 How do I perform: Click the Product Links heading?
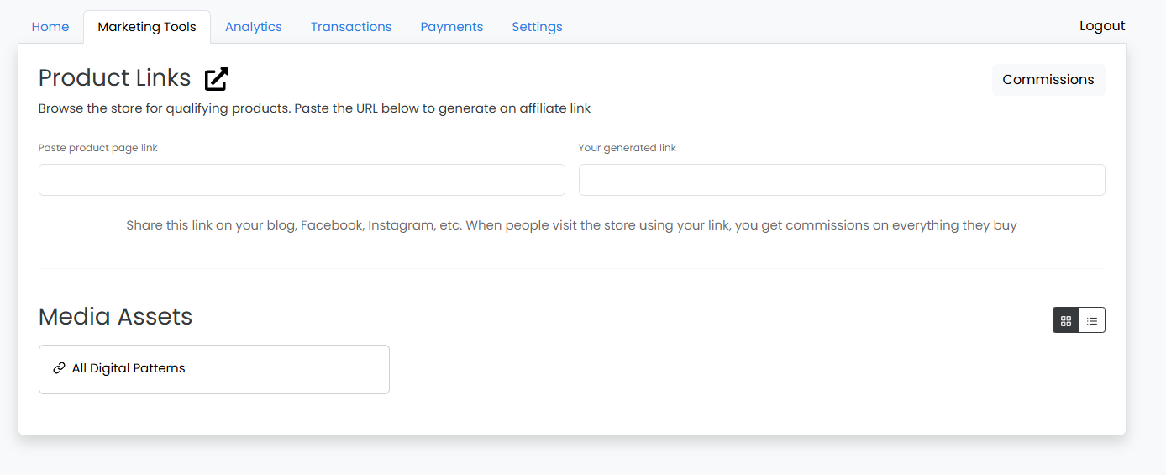pos(115,78)
